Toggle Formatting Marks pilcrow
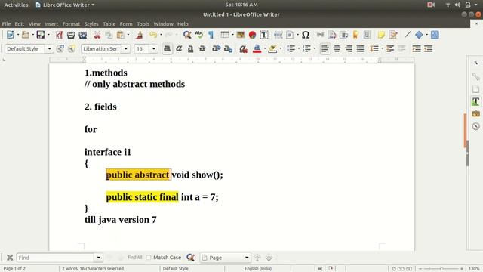Viewport: 483px width, 272px height. (211, 35)
